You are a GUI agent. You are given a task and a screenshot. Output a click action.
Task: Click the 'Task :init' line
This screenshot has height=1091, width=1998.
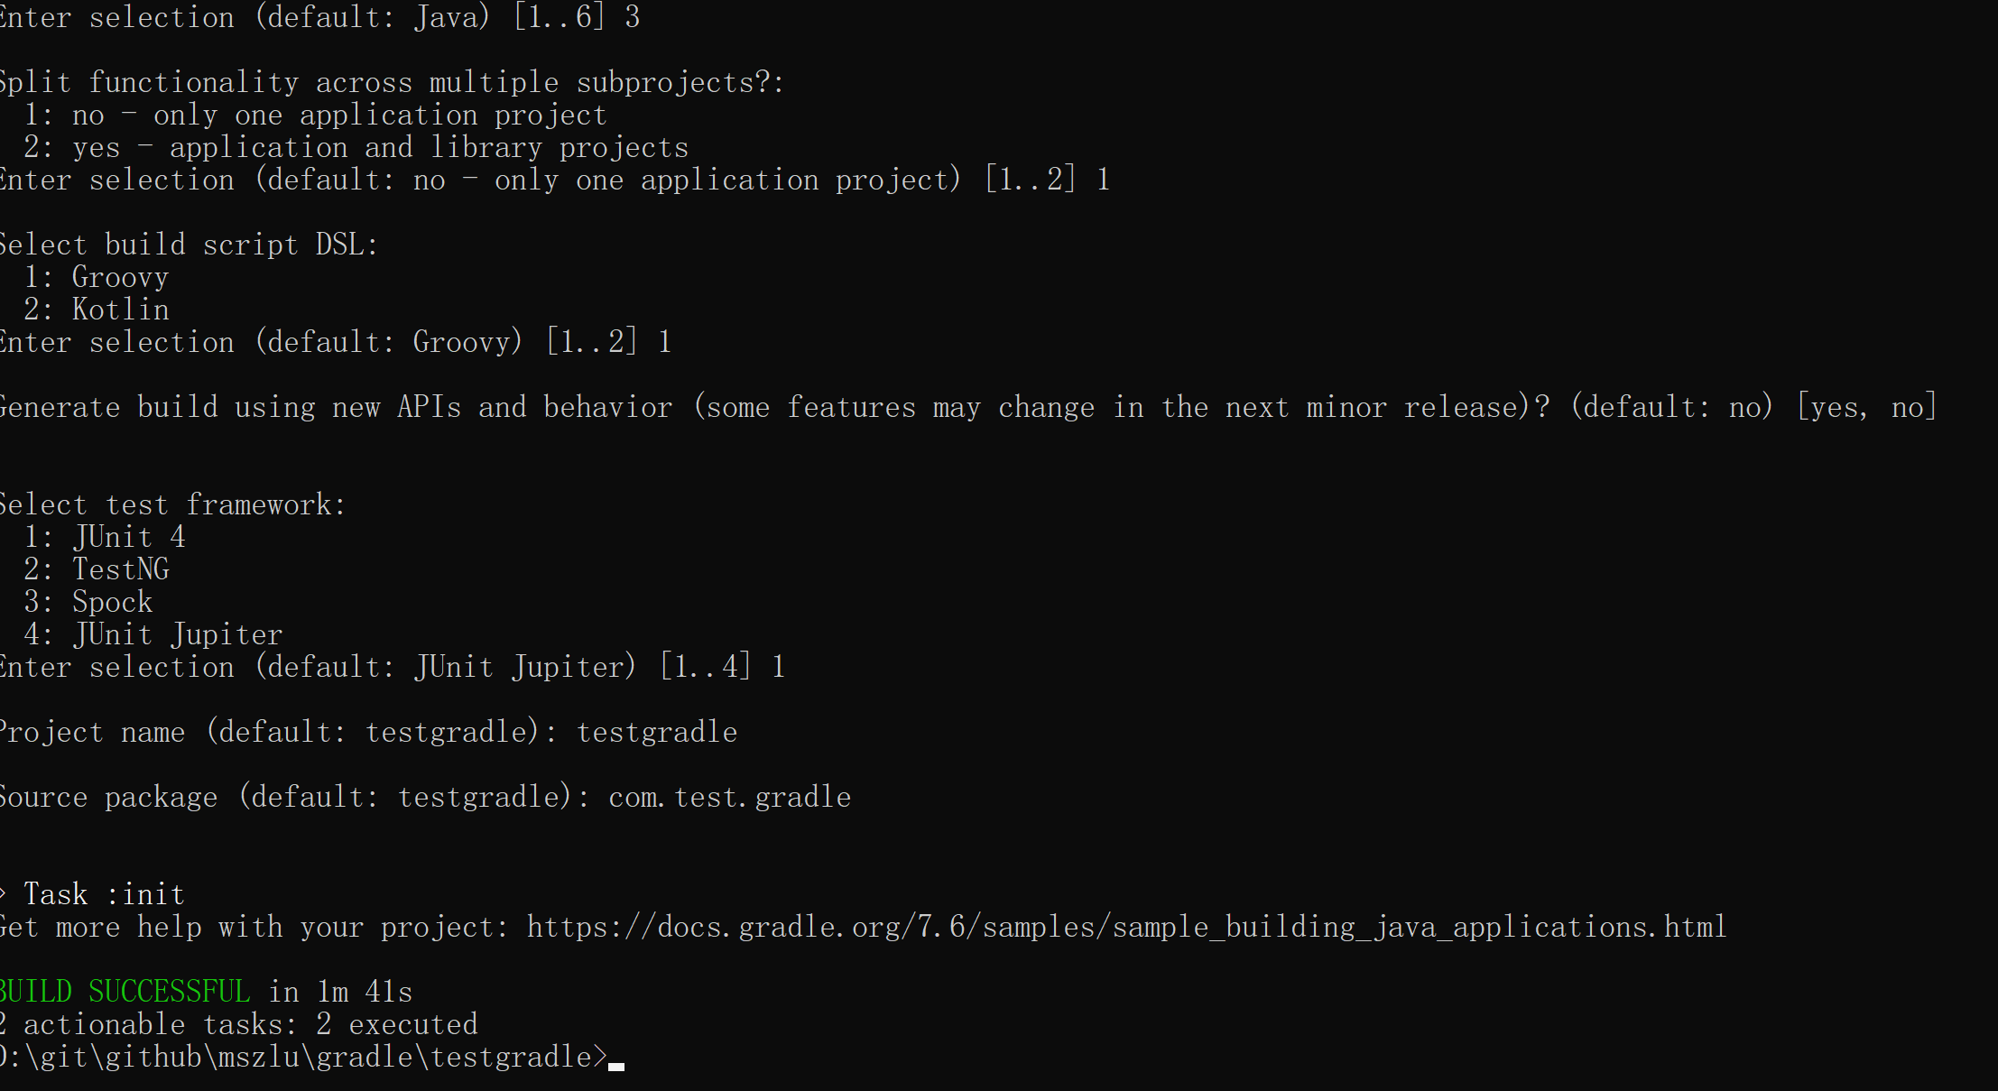coord(93,894)
